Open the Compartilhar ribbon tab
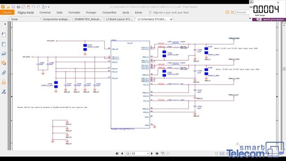 pos(109,13)
